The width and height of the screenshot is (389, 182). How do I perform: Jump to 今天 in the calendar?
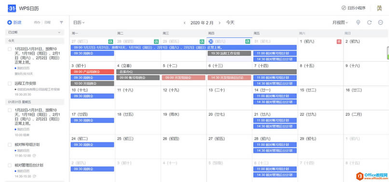pyautogui.click(x=230, y=23)
